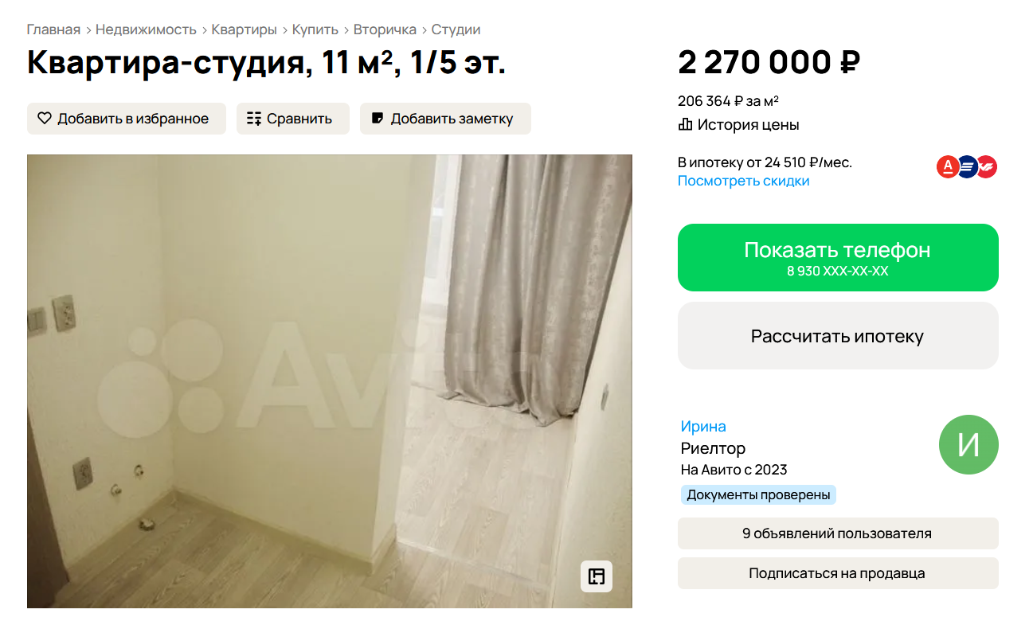
Task: Click the compare list icon
Action: (x=254, y=119)
